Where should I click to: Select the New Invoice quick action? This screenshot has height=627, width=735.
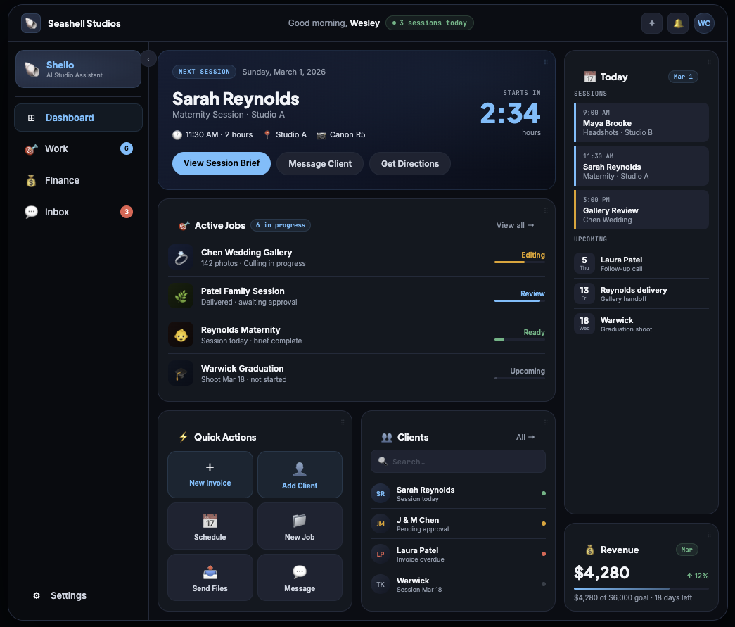click(210, 474)
